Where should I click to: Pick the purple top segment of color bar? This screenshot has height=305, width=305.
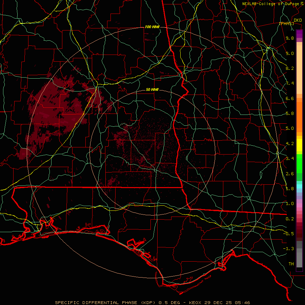299,34
